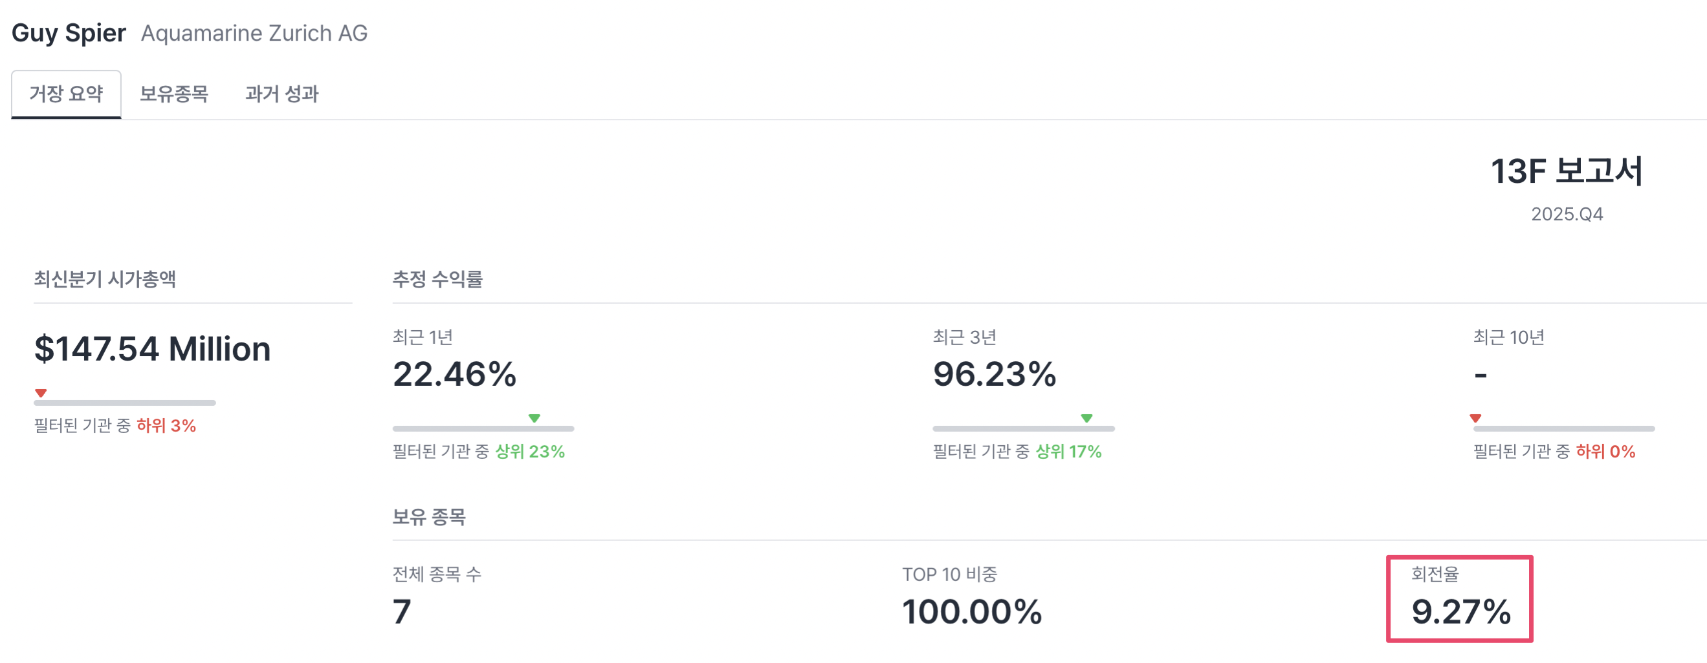The image size is (1707, 663).
Task: Click the green marker under 22.46% return
Action: pos(534,418)
